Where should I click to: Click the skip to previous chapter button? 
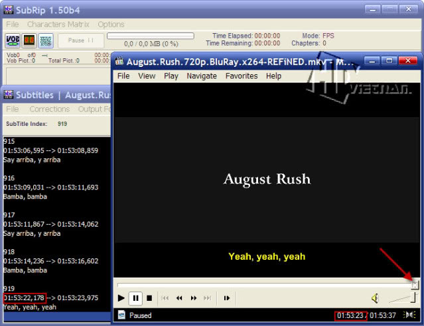(165, 298)
